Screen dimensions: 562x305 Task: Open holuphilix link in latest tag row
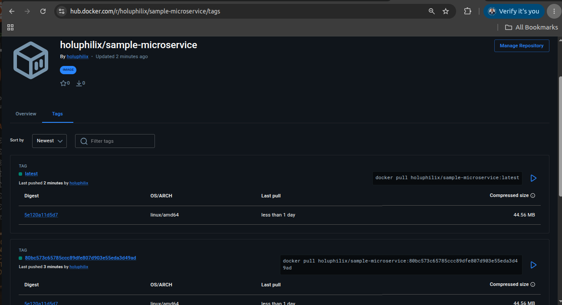(79, 183)
